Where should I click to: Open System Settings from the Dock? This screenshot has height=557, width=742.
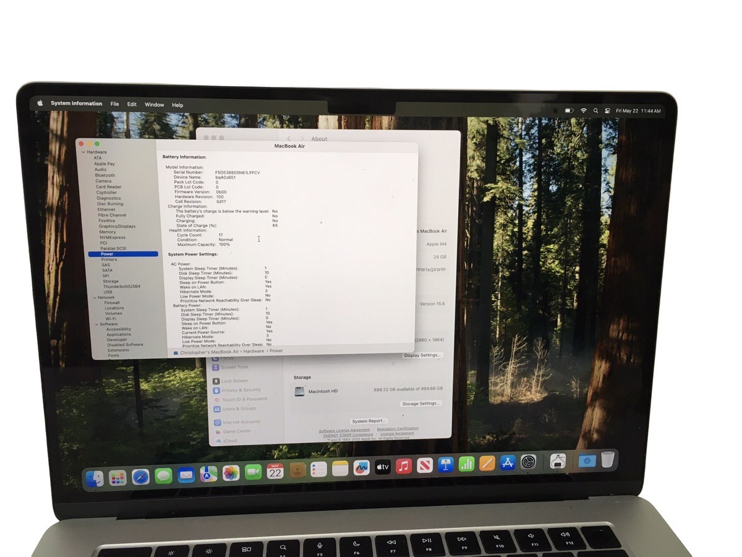529,461
